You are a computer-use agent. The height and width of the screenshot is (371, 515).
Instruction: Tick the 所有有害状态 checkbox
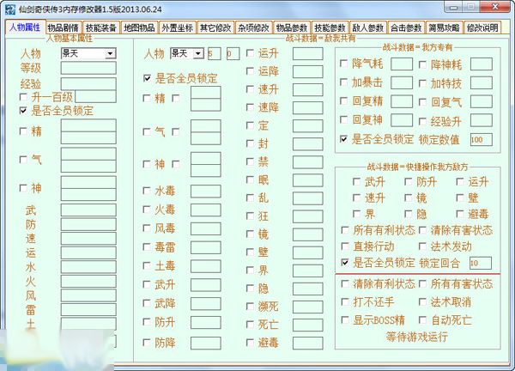(422, 283)
